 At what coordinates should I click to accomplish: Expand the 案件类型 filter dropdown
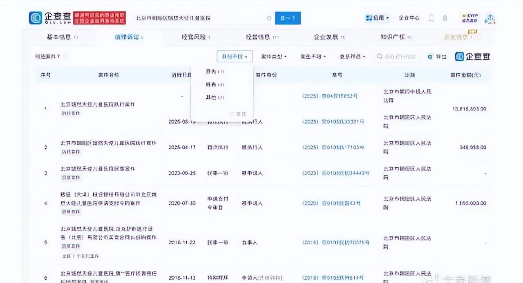(x=273, y=57)
